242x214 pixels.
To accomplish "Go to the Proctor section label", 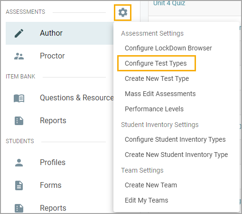I will click(x=52, y=56).
